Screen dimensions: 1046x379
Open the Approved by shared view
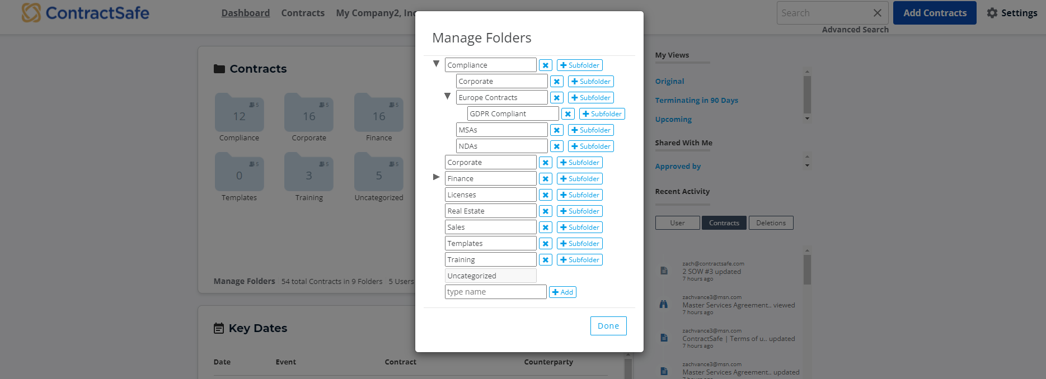click(678, 167)
